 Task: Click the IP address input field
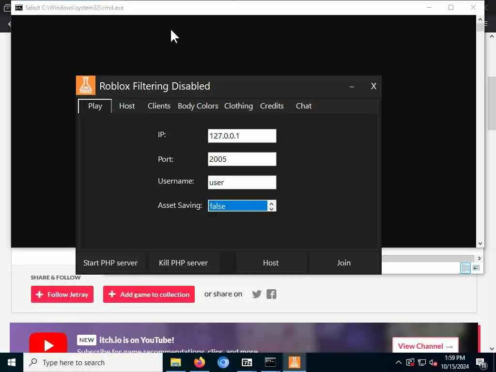pyautogui.click(x=242, y=136)
